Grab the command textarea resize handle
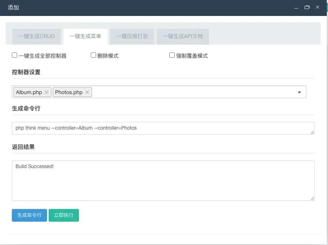Viewport: 328px width, 245px height. [312, 132]
